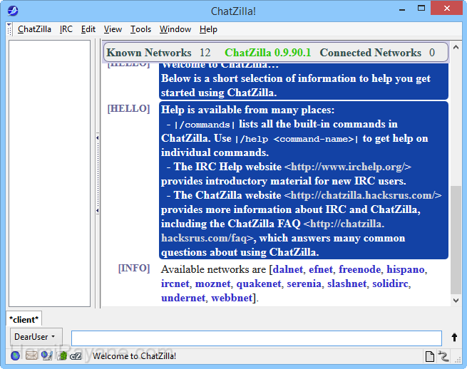
Task: Click the [INFO] message label
Action: [x=134, y=268]
